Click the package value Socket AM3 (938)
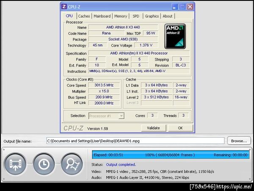 pyautogui.click(x=123, y=39)
